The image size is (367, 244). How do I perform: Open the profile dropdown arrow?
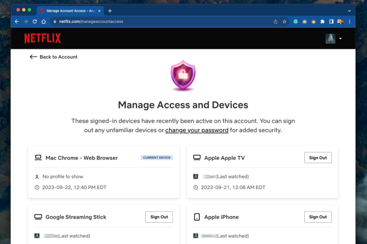pyautogui.click(x=340, y=39)
